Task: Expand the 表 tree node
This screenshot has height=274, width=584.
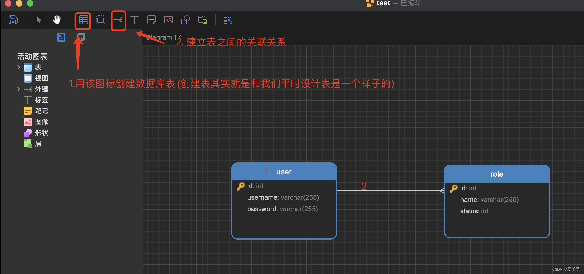Action: point(18,67)
